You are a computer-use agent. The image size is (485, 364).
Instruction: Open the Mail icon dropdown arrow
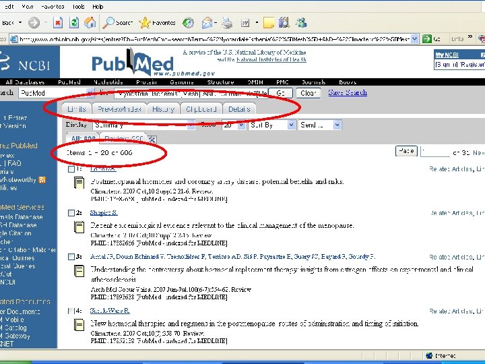point(216,23)
